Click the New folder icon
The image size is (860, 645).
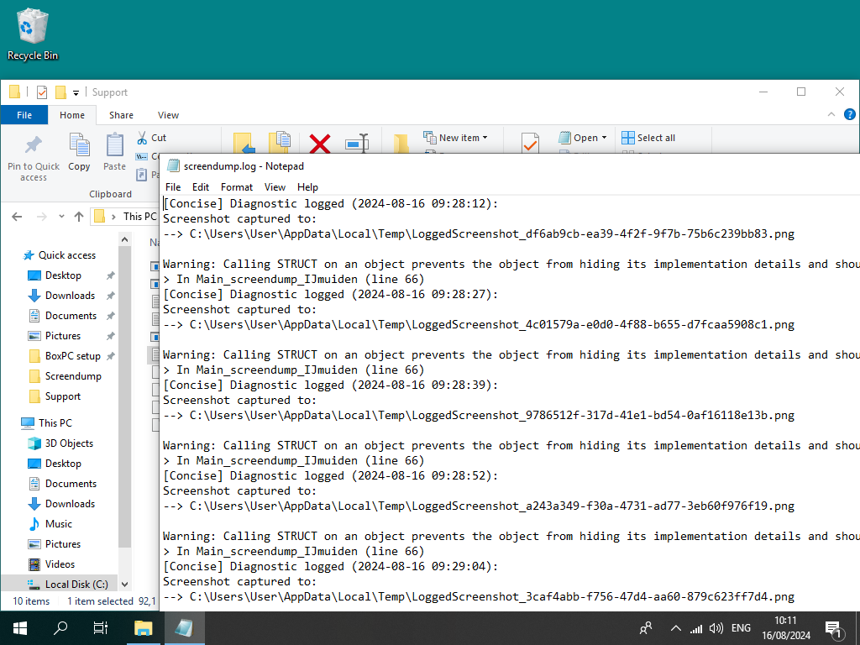pyautogui.click(x=401, y=144)
